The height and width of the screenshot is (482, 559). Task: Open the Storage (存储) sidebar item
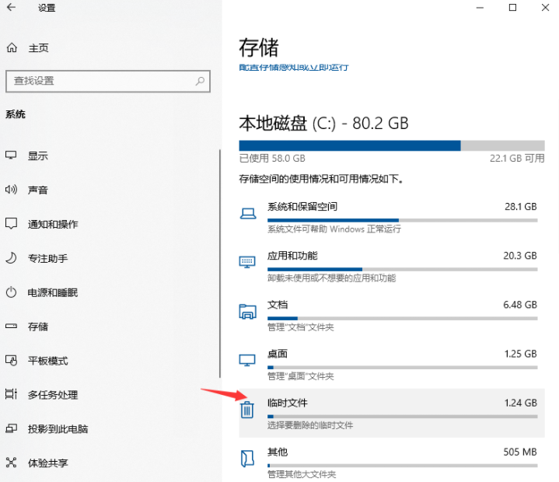point(38,327)
